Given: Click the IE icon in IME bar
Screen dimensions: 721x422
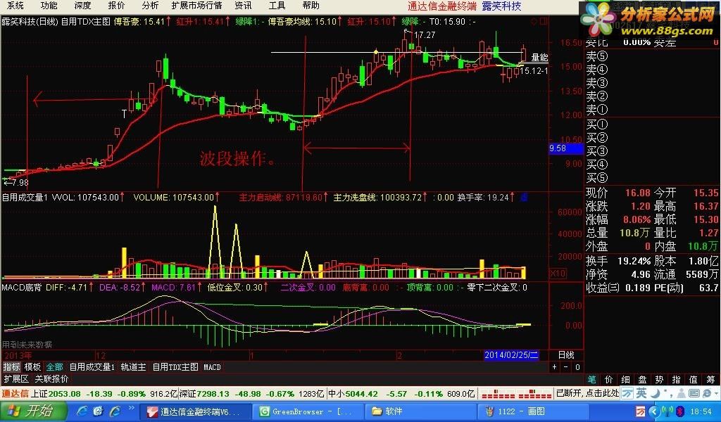Looking at the screenshot, I should [706, 394].
